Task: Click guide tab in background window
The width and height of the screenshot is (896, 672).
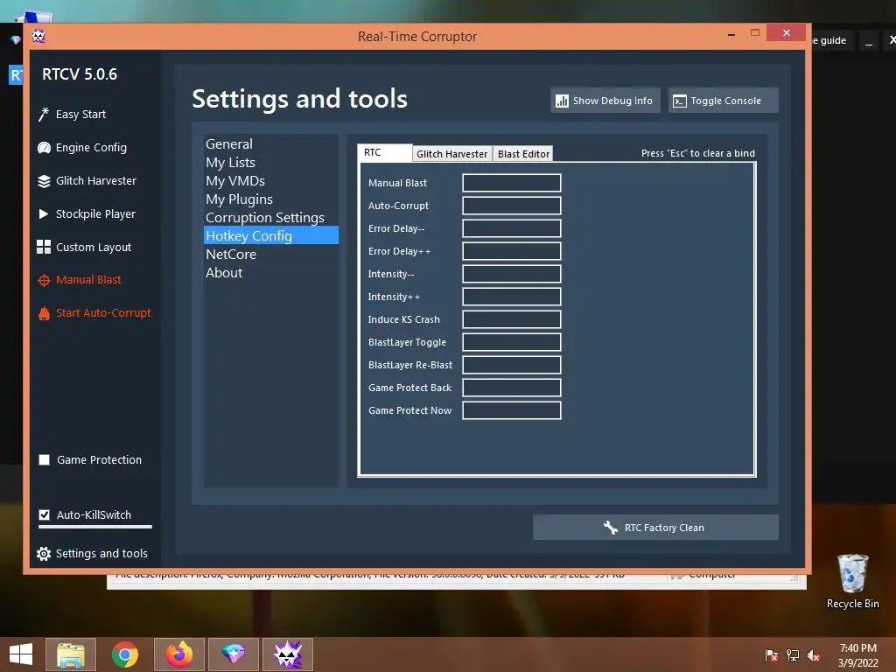Action: (831, 40)
